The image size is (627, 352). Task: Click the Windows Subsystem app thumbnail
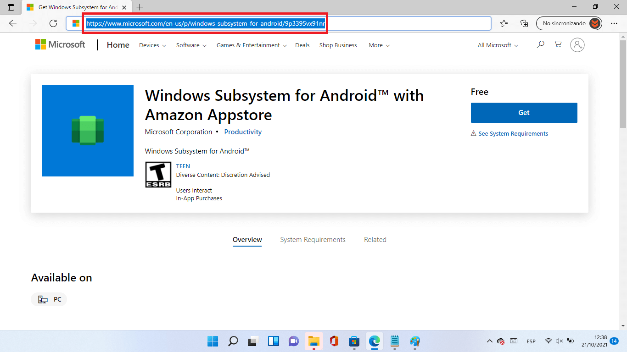pyautogui.click(x=88, y=131)
